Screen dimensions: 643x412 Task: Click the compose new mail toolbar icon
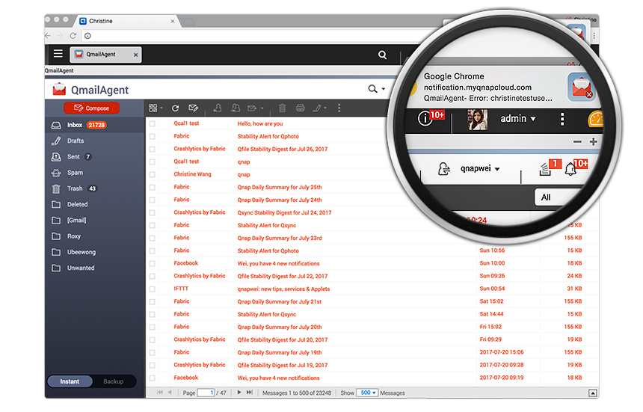click(x=193, y=108)
